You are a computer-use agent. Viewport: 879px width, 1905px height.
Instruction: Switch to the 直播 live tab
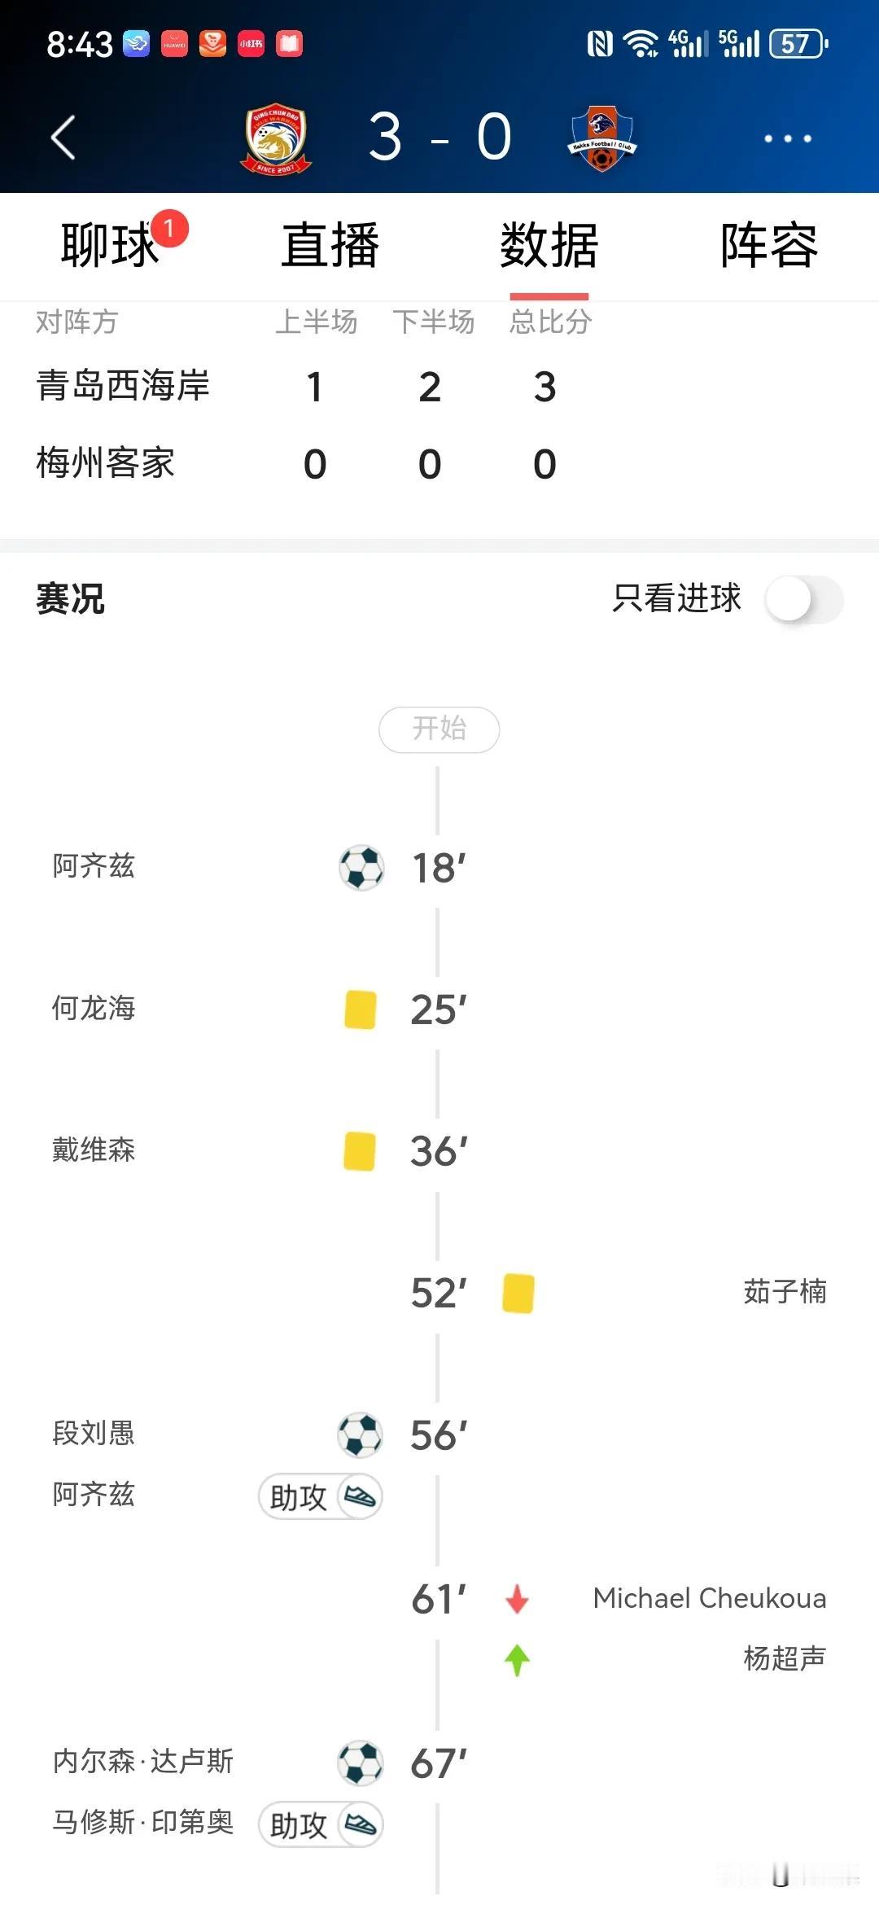[x=330, y=244]
